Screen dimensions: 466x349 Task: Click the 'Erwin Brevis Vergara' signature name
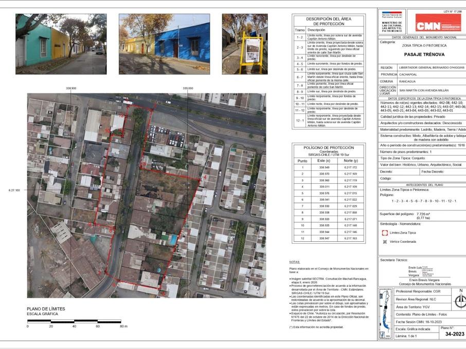click(424, 280)
